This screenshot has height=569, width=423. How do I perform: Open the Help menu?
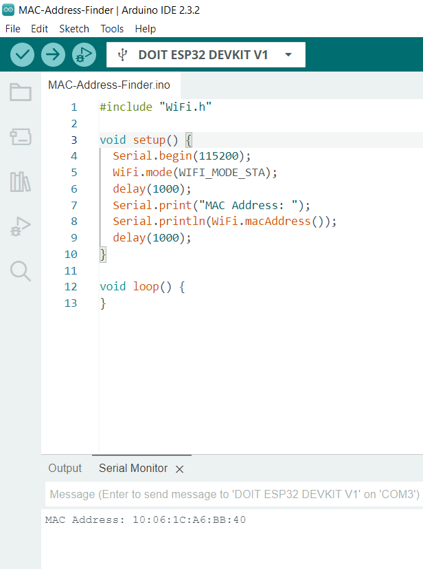pyautogui.click(x=145, y=29)
